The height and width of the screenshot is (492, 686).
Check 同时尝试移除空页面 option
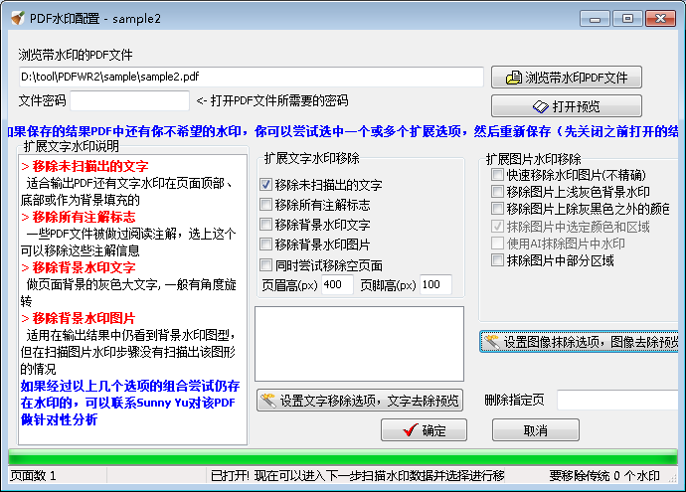[266, 265]
